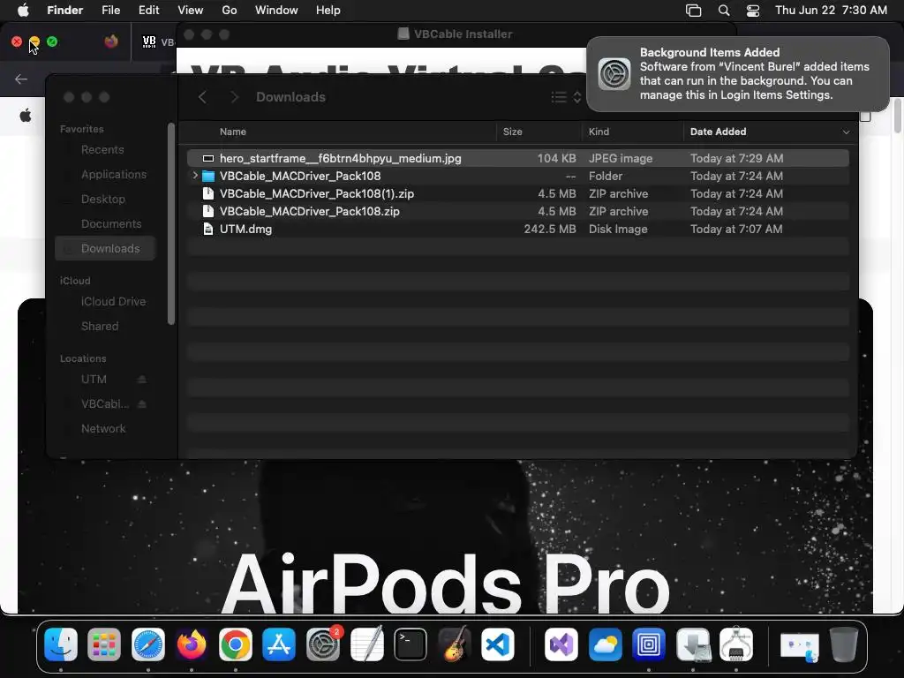Open purple Visual Studio icon in Dock

point(561,644)
